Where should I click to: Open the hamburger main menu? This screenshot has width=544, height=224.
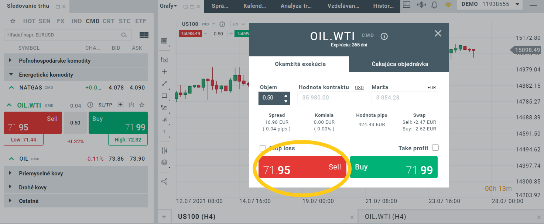point(533,4)
